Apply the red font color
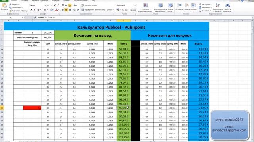The height and width of the screenshot is (142, 254). click(56, 10)
